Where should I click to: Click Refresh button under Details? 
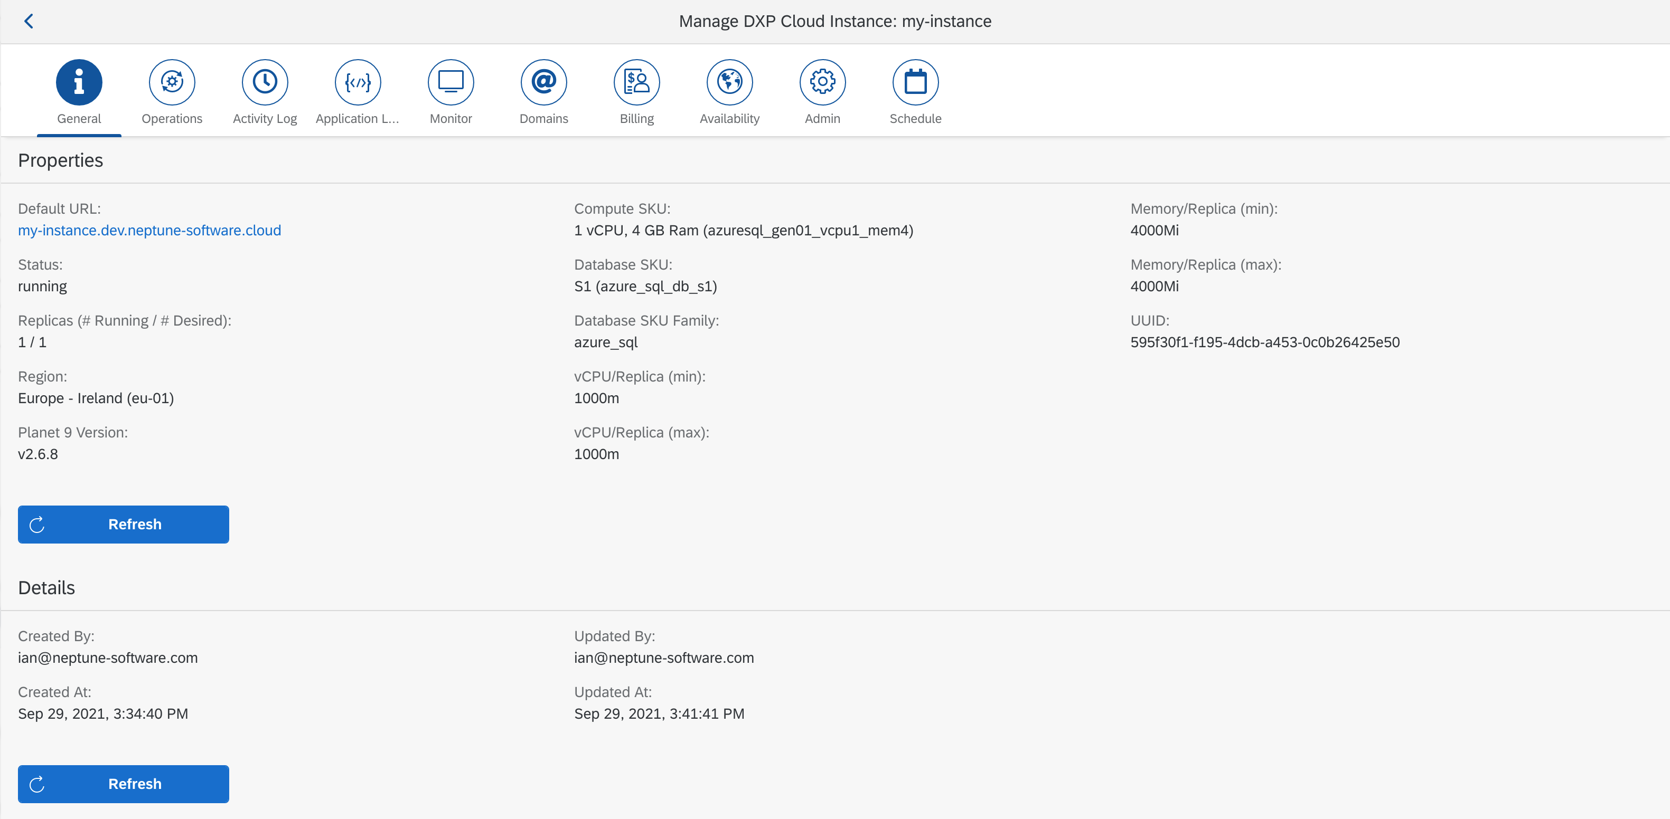click(123, 784)
